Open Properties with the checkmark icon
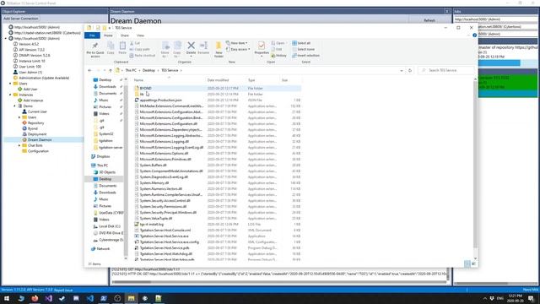Screen dimensions: 540x304 click(262, 46)
